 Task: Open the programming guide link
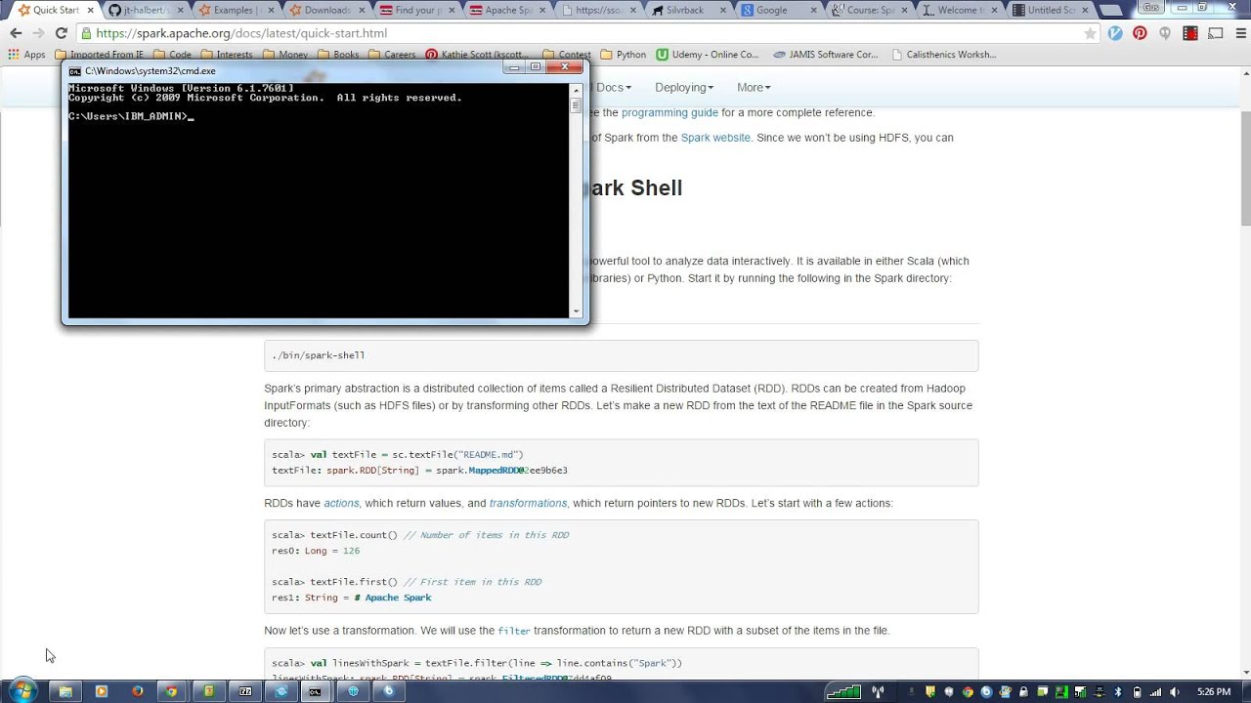tap(669, 112)
